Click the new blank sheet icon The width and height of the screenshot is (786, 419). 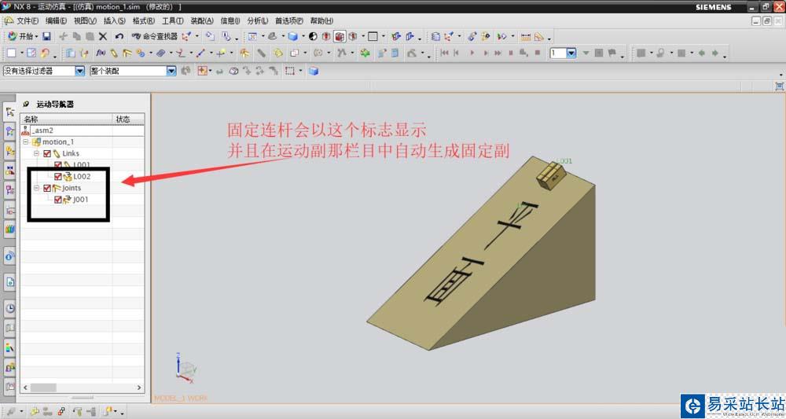(12, 53)
